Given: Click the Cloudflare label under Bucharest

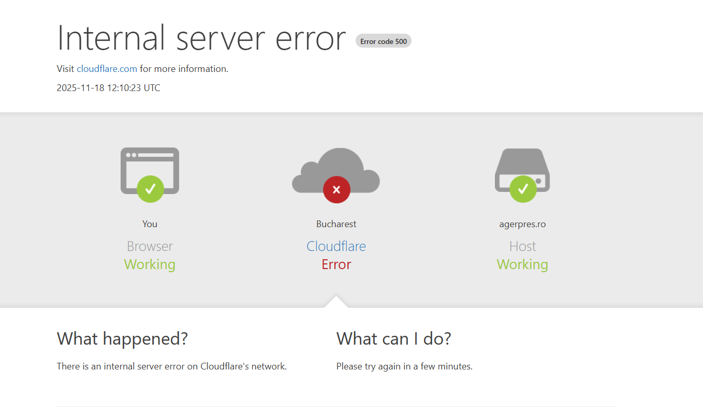Looking at the screenshot, I should coord(336,246).
